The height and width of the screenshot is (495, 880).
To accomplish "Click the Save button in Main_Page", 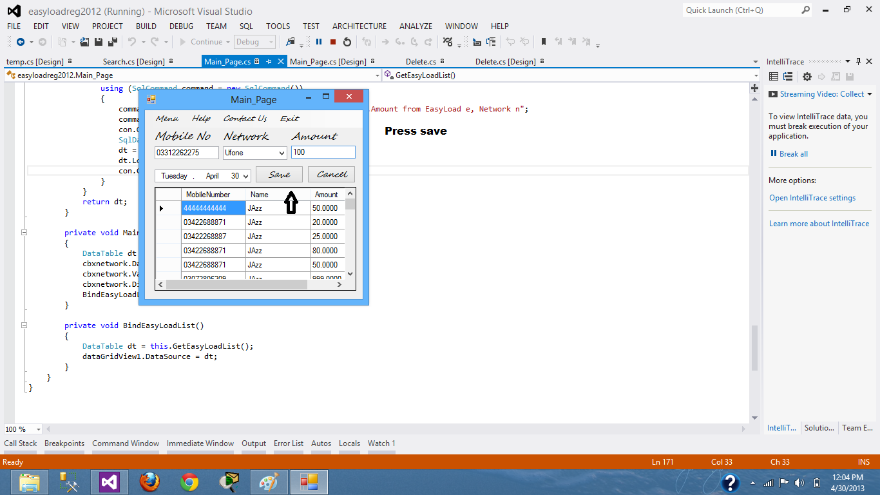I will pyautogui.click(x=279, y=174).
